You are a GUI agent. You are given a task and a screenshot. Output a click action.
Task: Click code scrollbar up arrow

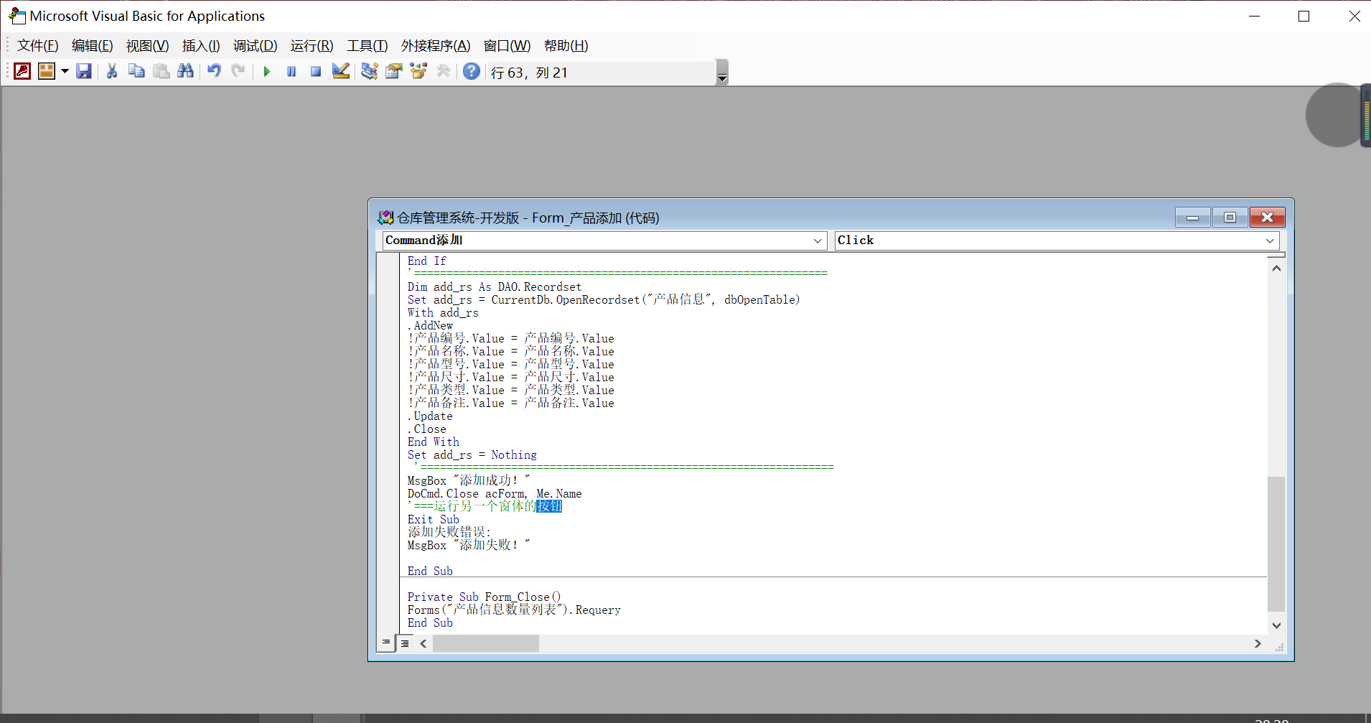1276,268
